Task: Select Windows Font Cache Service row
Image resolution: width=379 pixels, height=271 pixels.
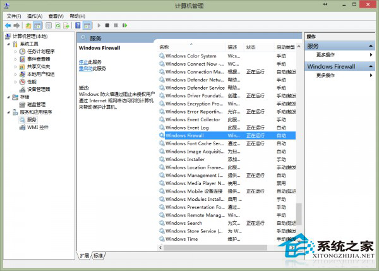Action: coord(227,143)
